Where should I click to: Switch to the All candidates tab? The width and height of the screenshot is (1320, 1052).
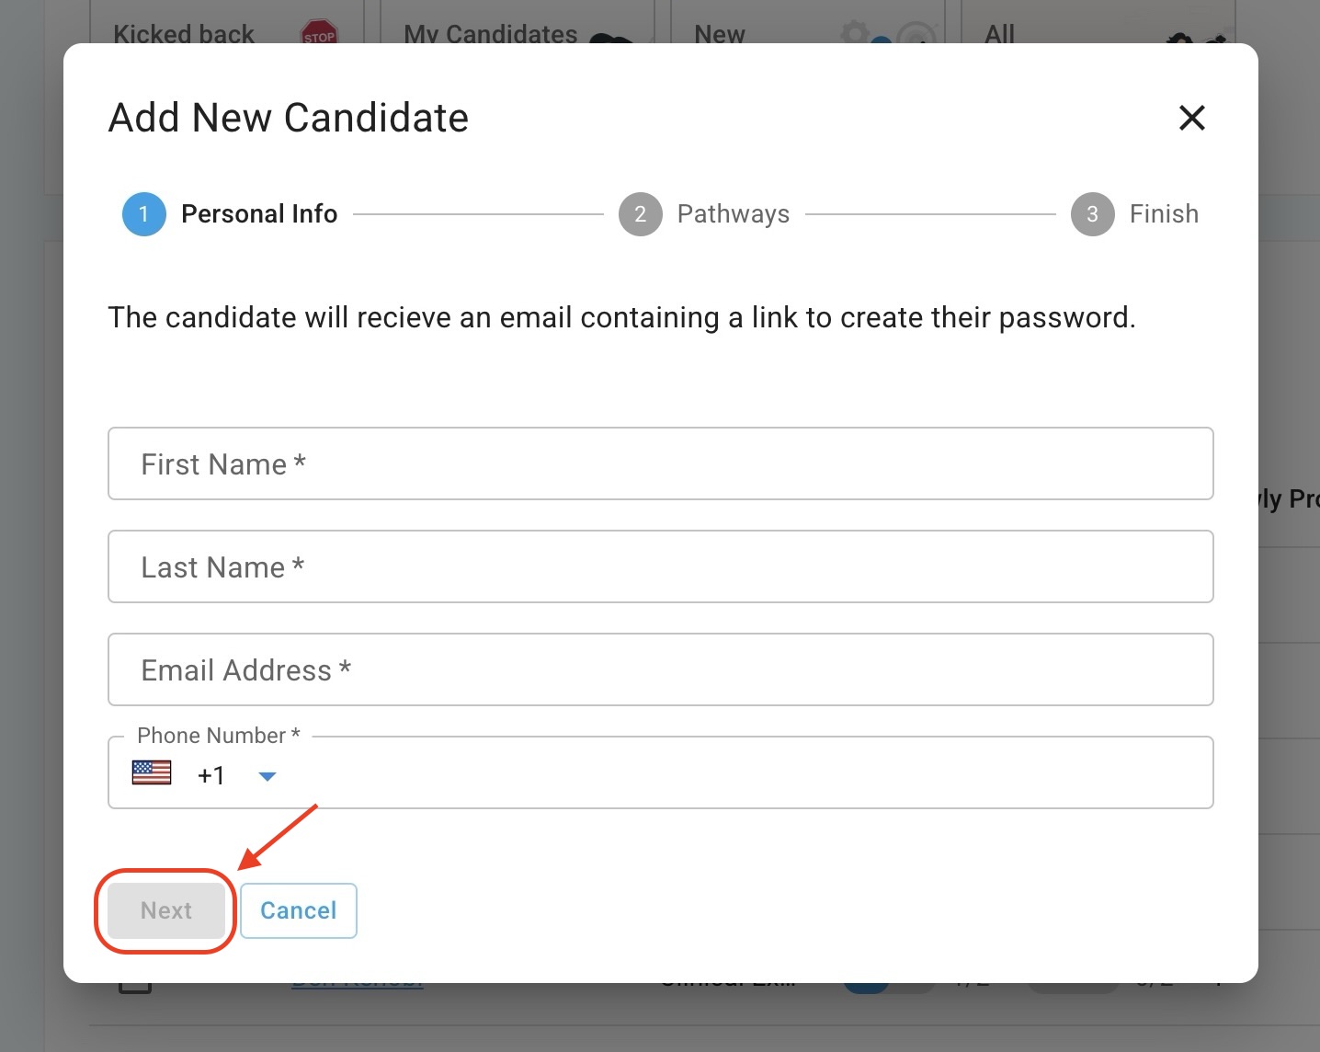pyautogui.click(x=1000, y=34)
